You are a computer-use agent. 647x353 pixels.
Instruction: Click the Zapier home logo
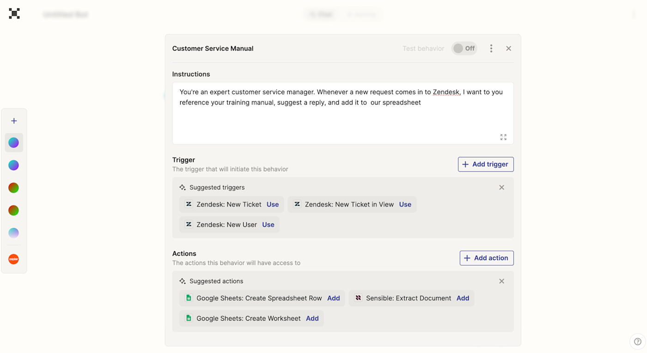[x=14, y=13]
